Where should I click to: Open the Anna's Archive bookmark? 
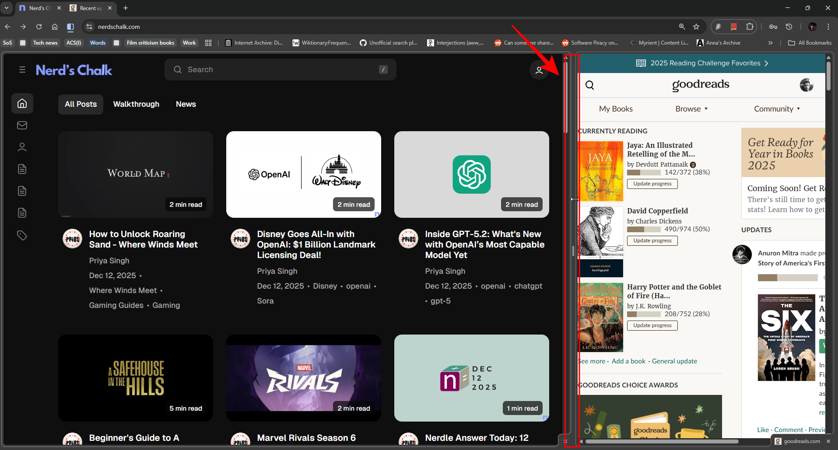click(719, 43)
